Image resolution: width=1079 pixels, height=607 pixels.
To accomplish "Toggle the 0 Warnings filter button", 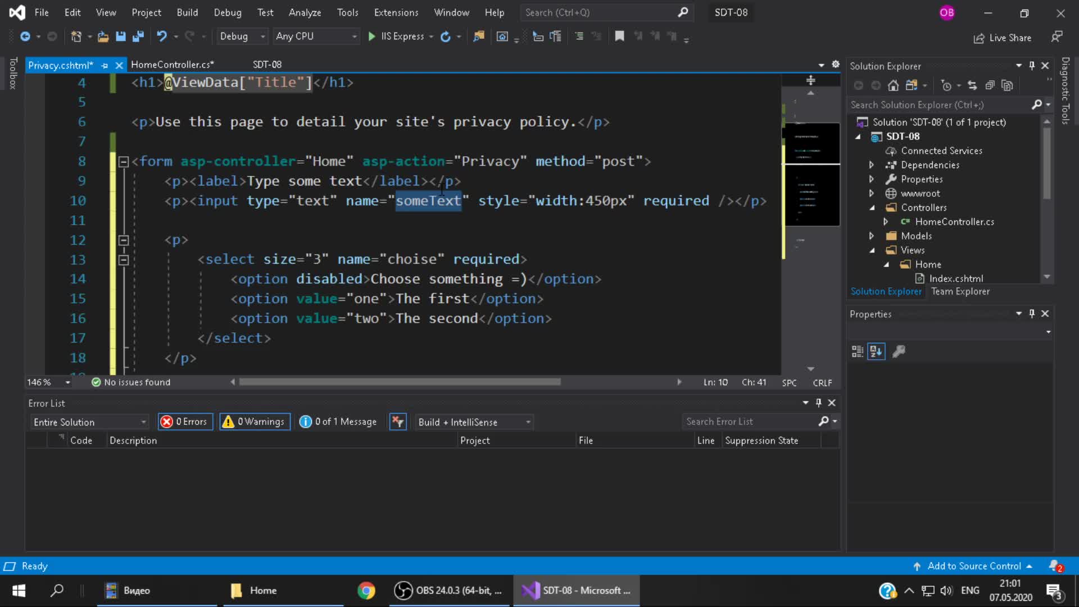I will pos(255,422).
